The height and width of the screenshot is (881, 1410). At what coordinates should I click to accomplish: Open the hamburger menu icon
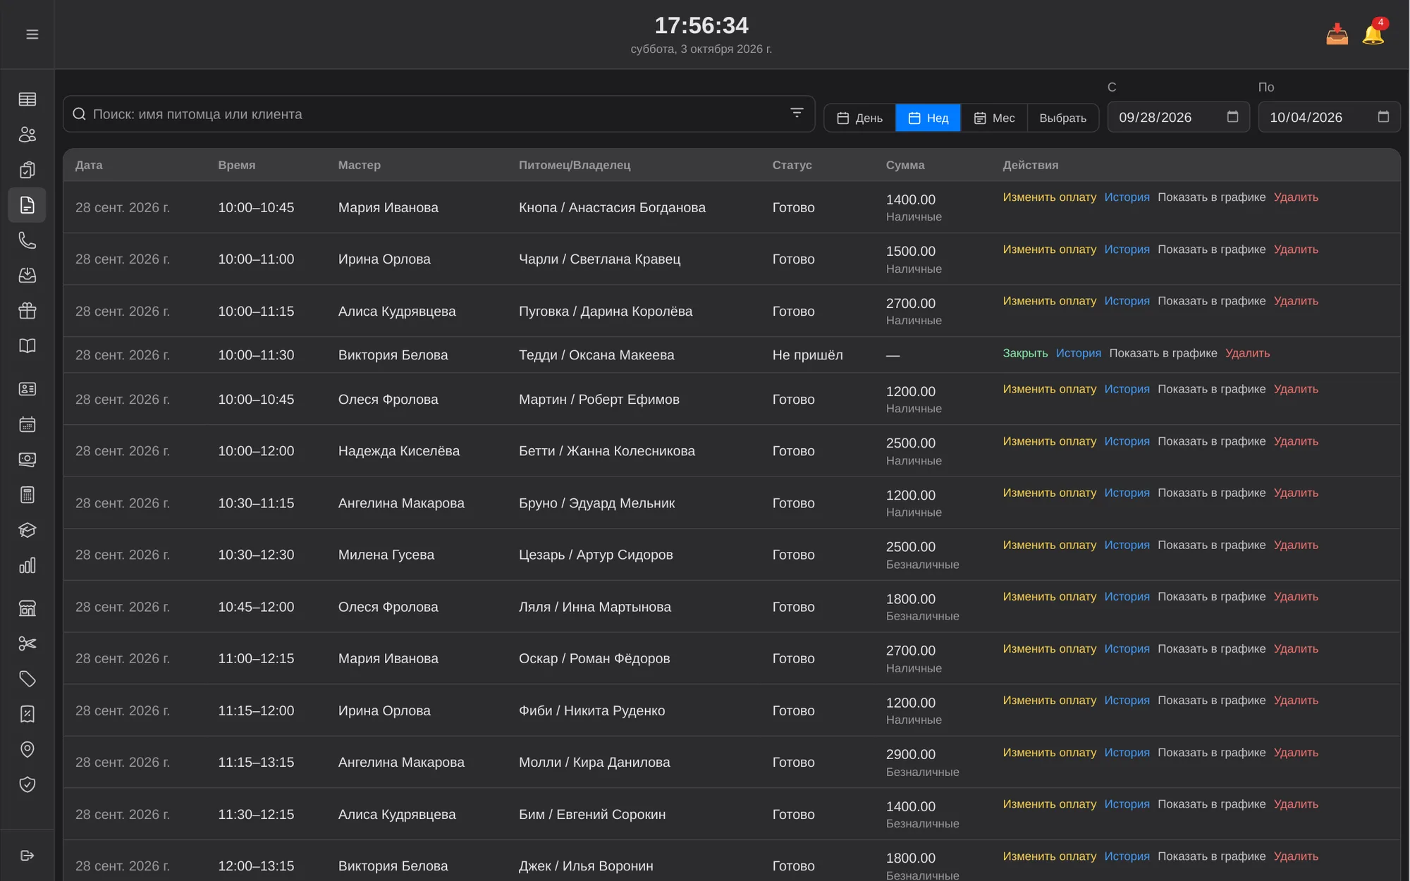pos(32,35)
